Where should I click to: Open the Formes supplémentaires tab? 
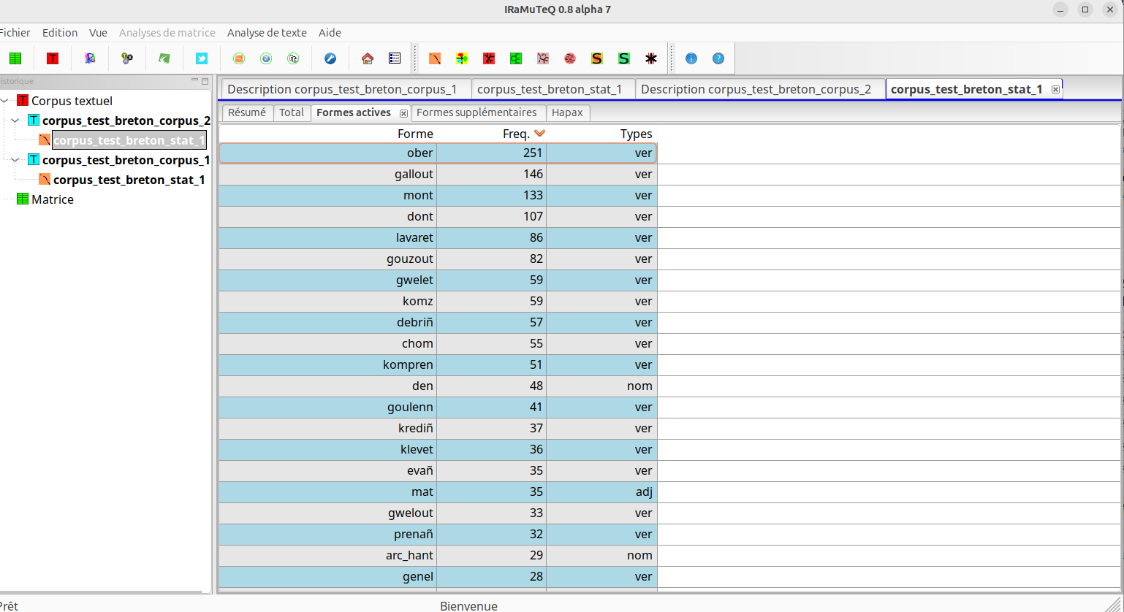coord(476,112)
